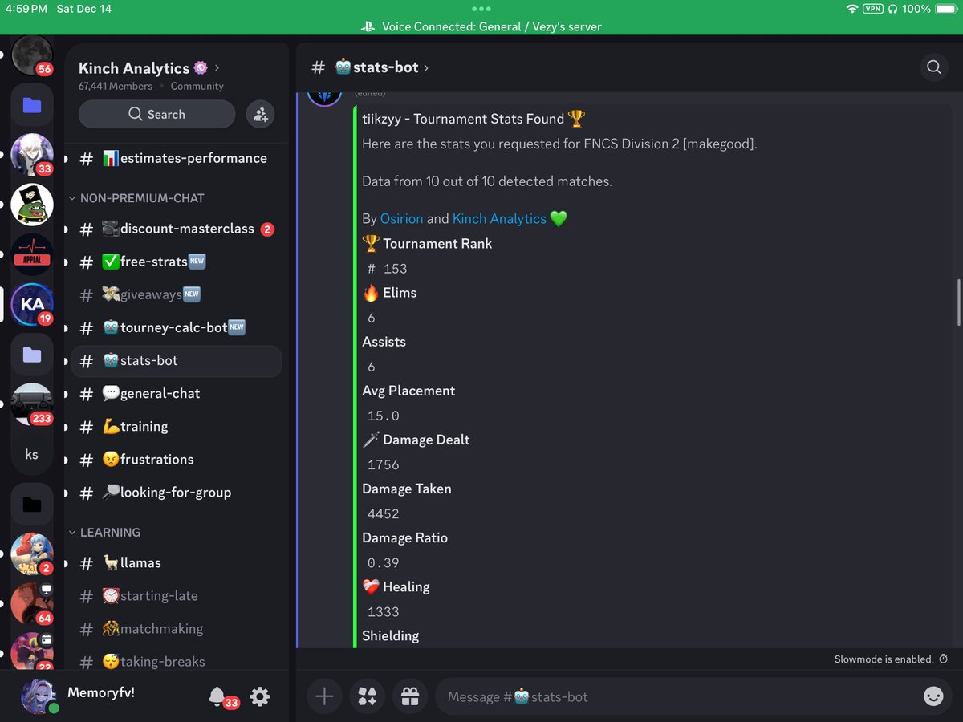Open the free-strats channel
The image size is (963, 722).
click(x=177, y=262)
